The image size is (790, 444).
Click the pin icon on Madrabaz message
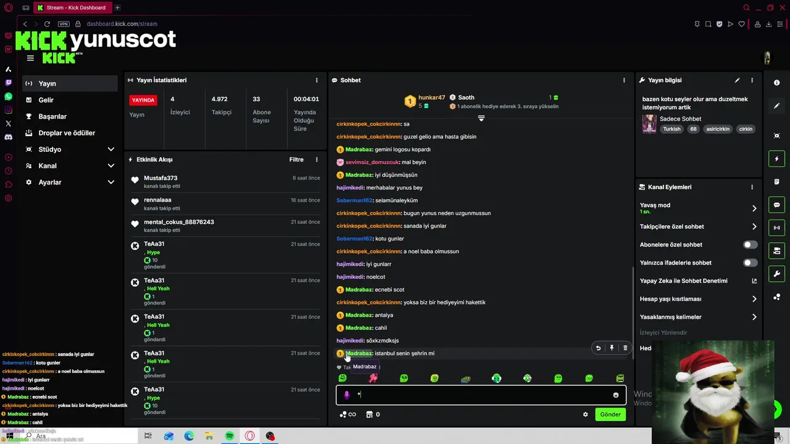(612, 348)
